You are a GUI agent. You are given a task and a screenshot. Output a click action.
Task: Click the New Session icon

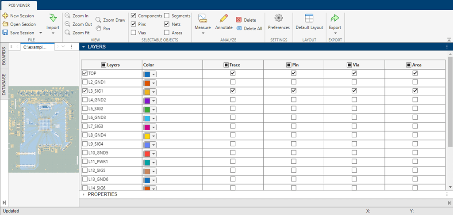click(x=5, y=16)
